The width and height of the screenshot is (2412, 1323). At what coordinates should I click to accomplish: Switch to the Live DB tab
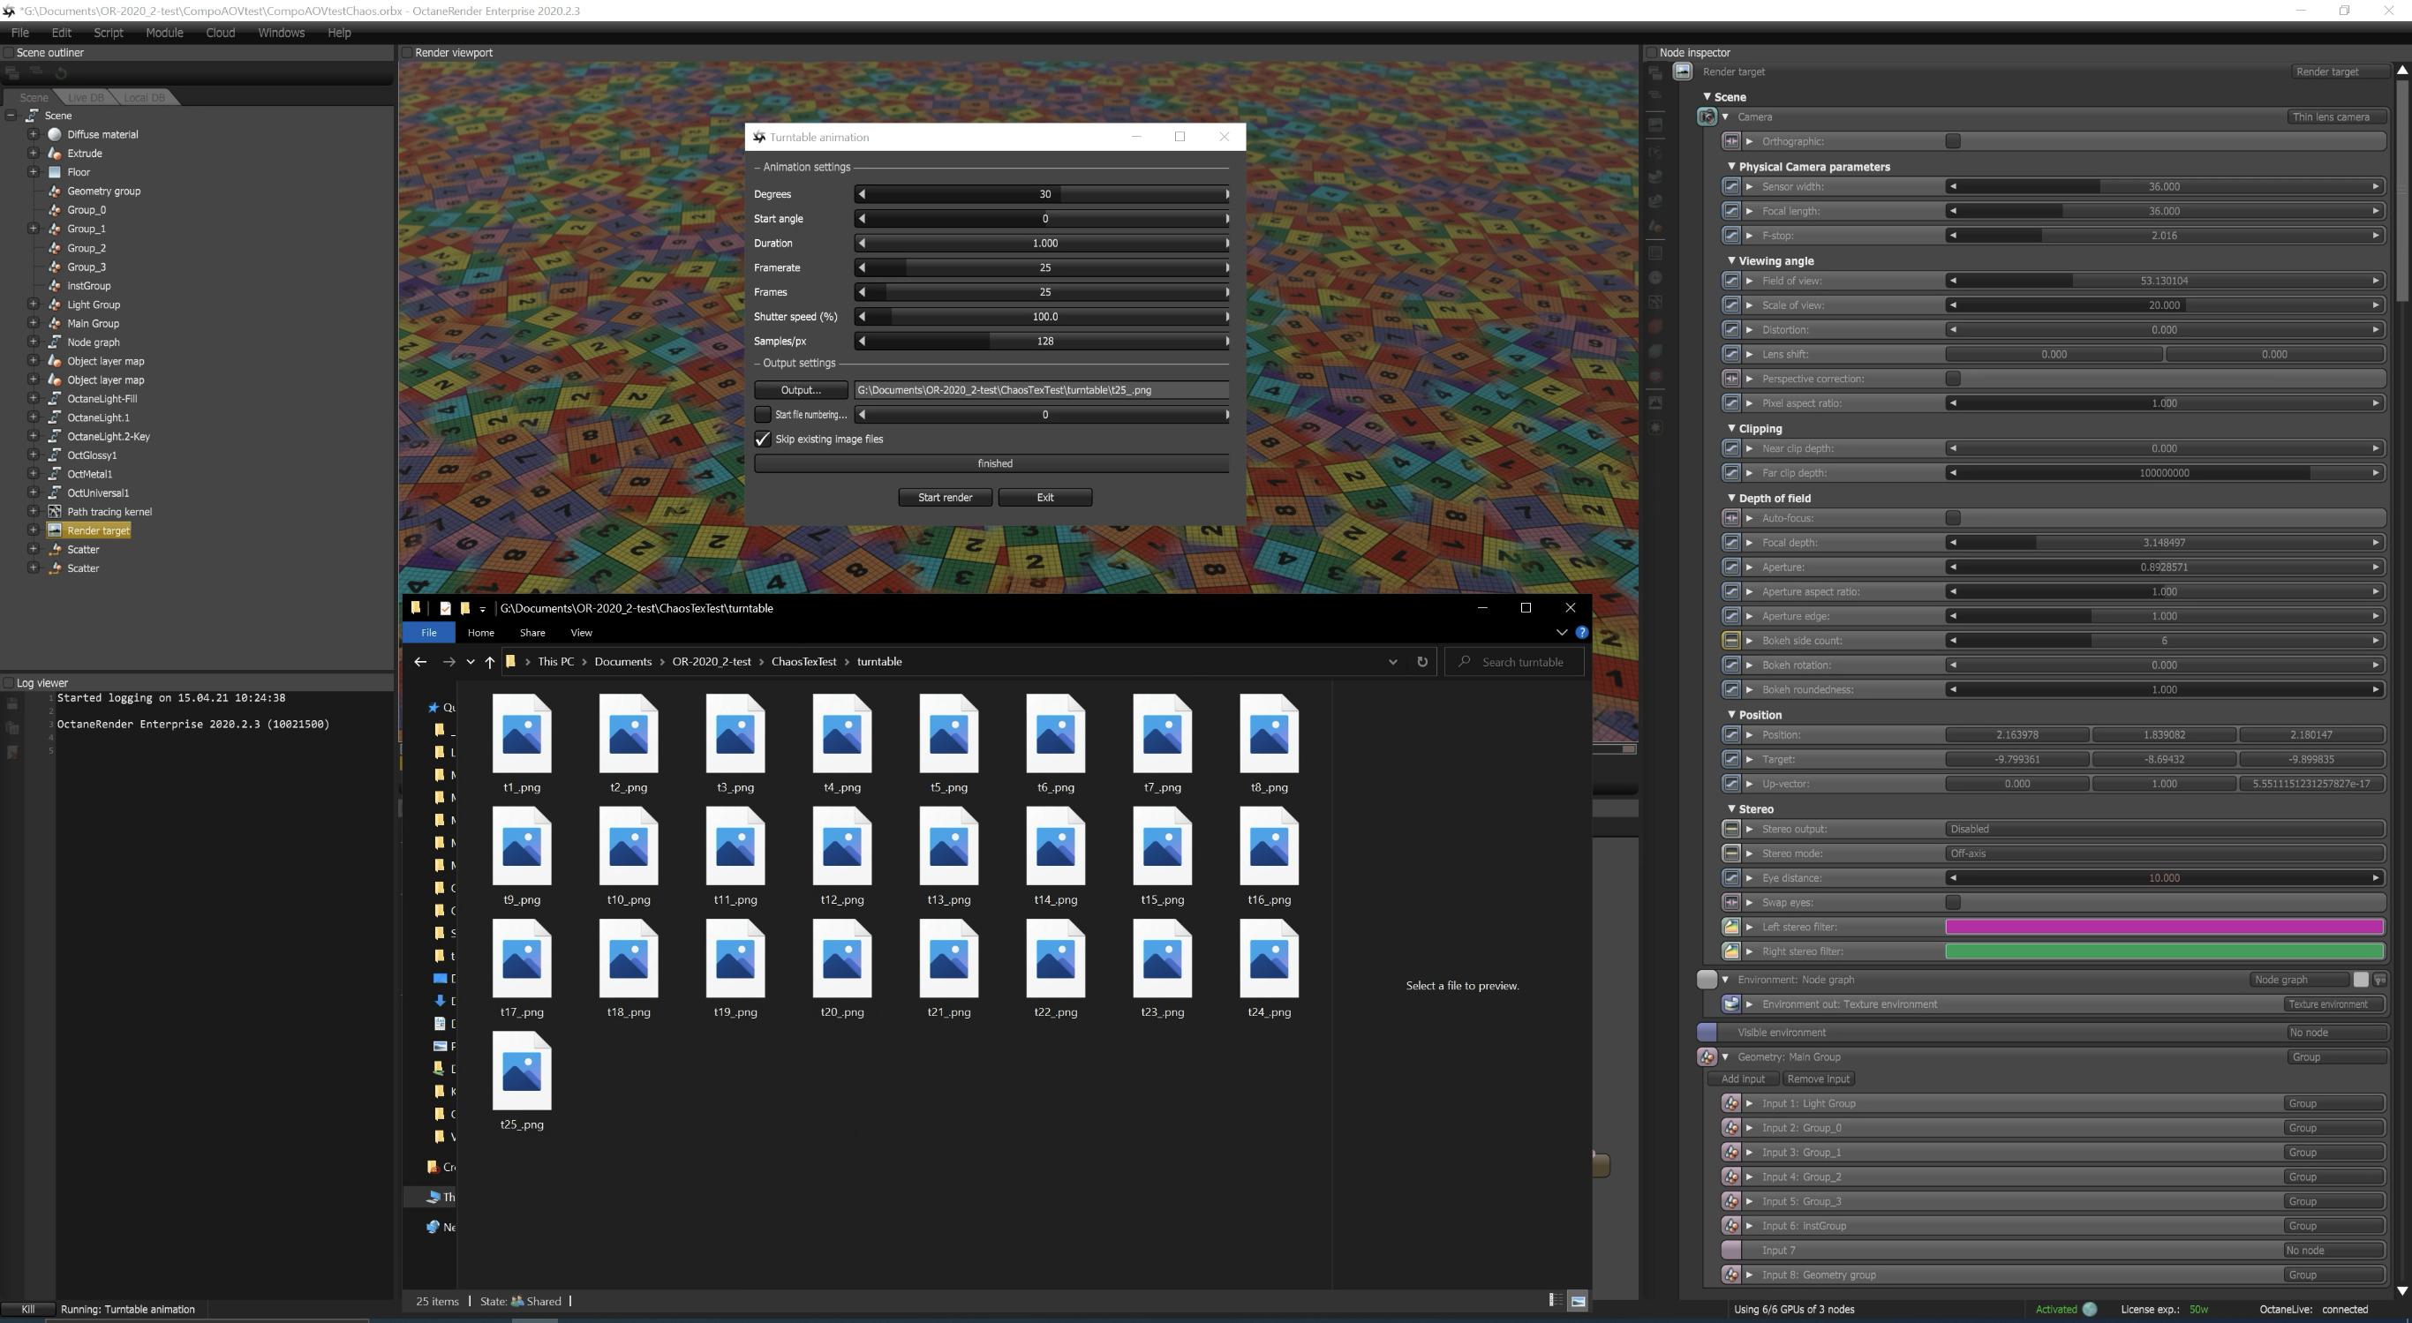(86, 97)
